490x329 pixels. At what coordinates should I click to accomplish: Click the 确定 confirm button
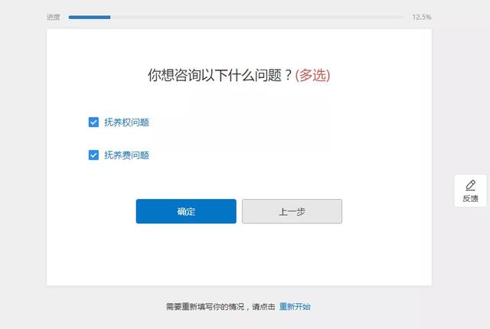[186, 211]
